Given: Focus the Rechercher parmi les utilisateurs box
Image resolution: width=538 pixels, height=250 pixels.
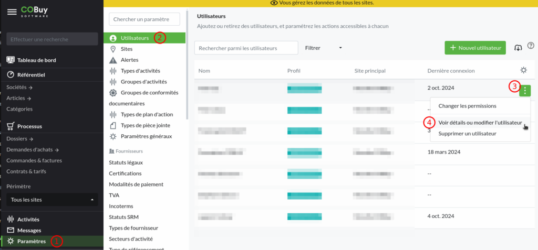Looking at the screenshot, I should (x=246, y=48).
